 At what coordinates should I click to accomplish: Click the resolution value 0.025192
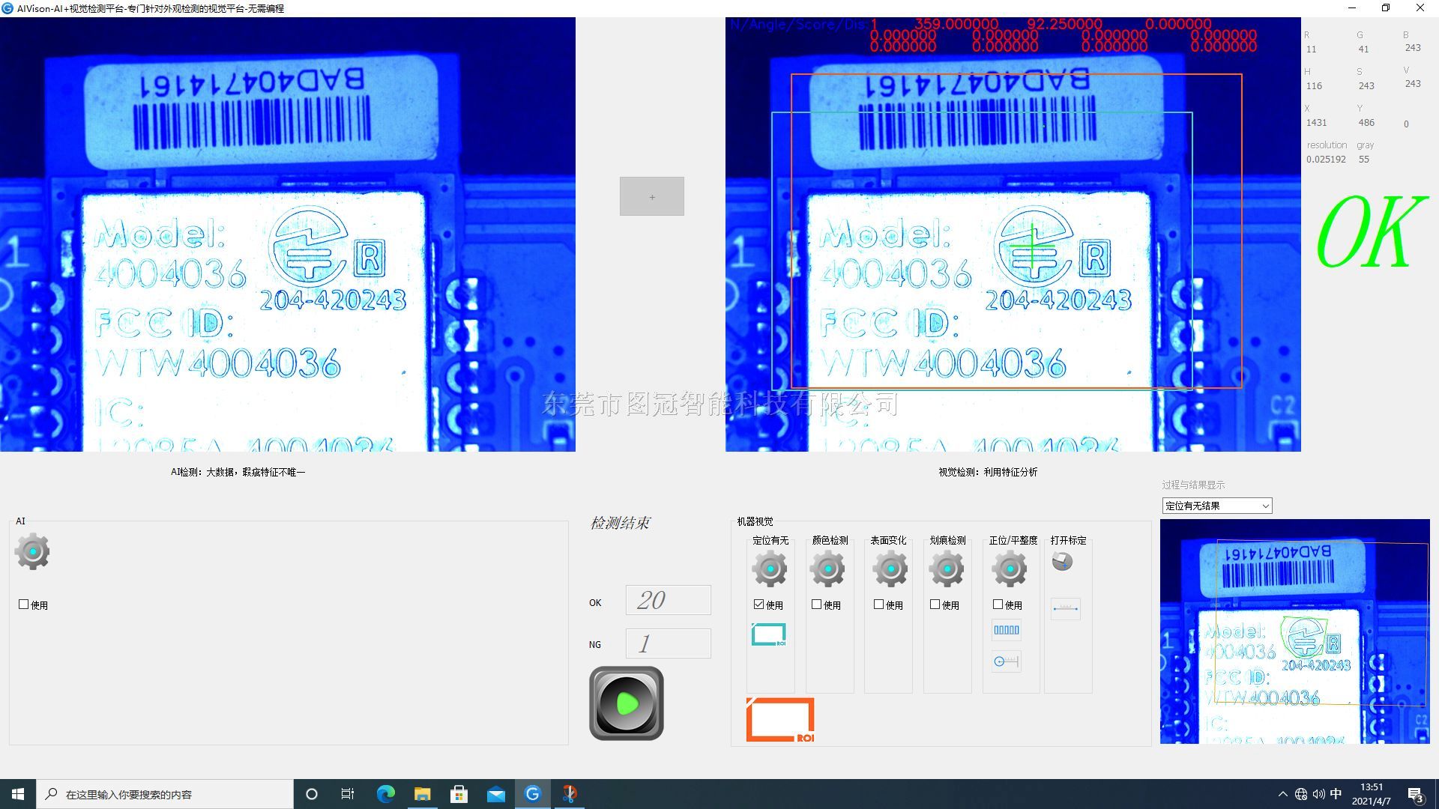pos(1326,160)
